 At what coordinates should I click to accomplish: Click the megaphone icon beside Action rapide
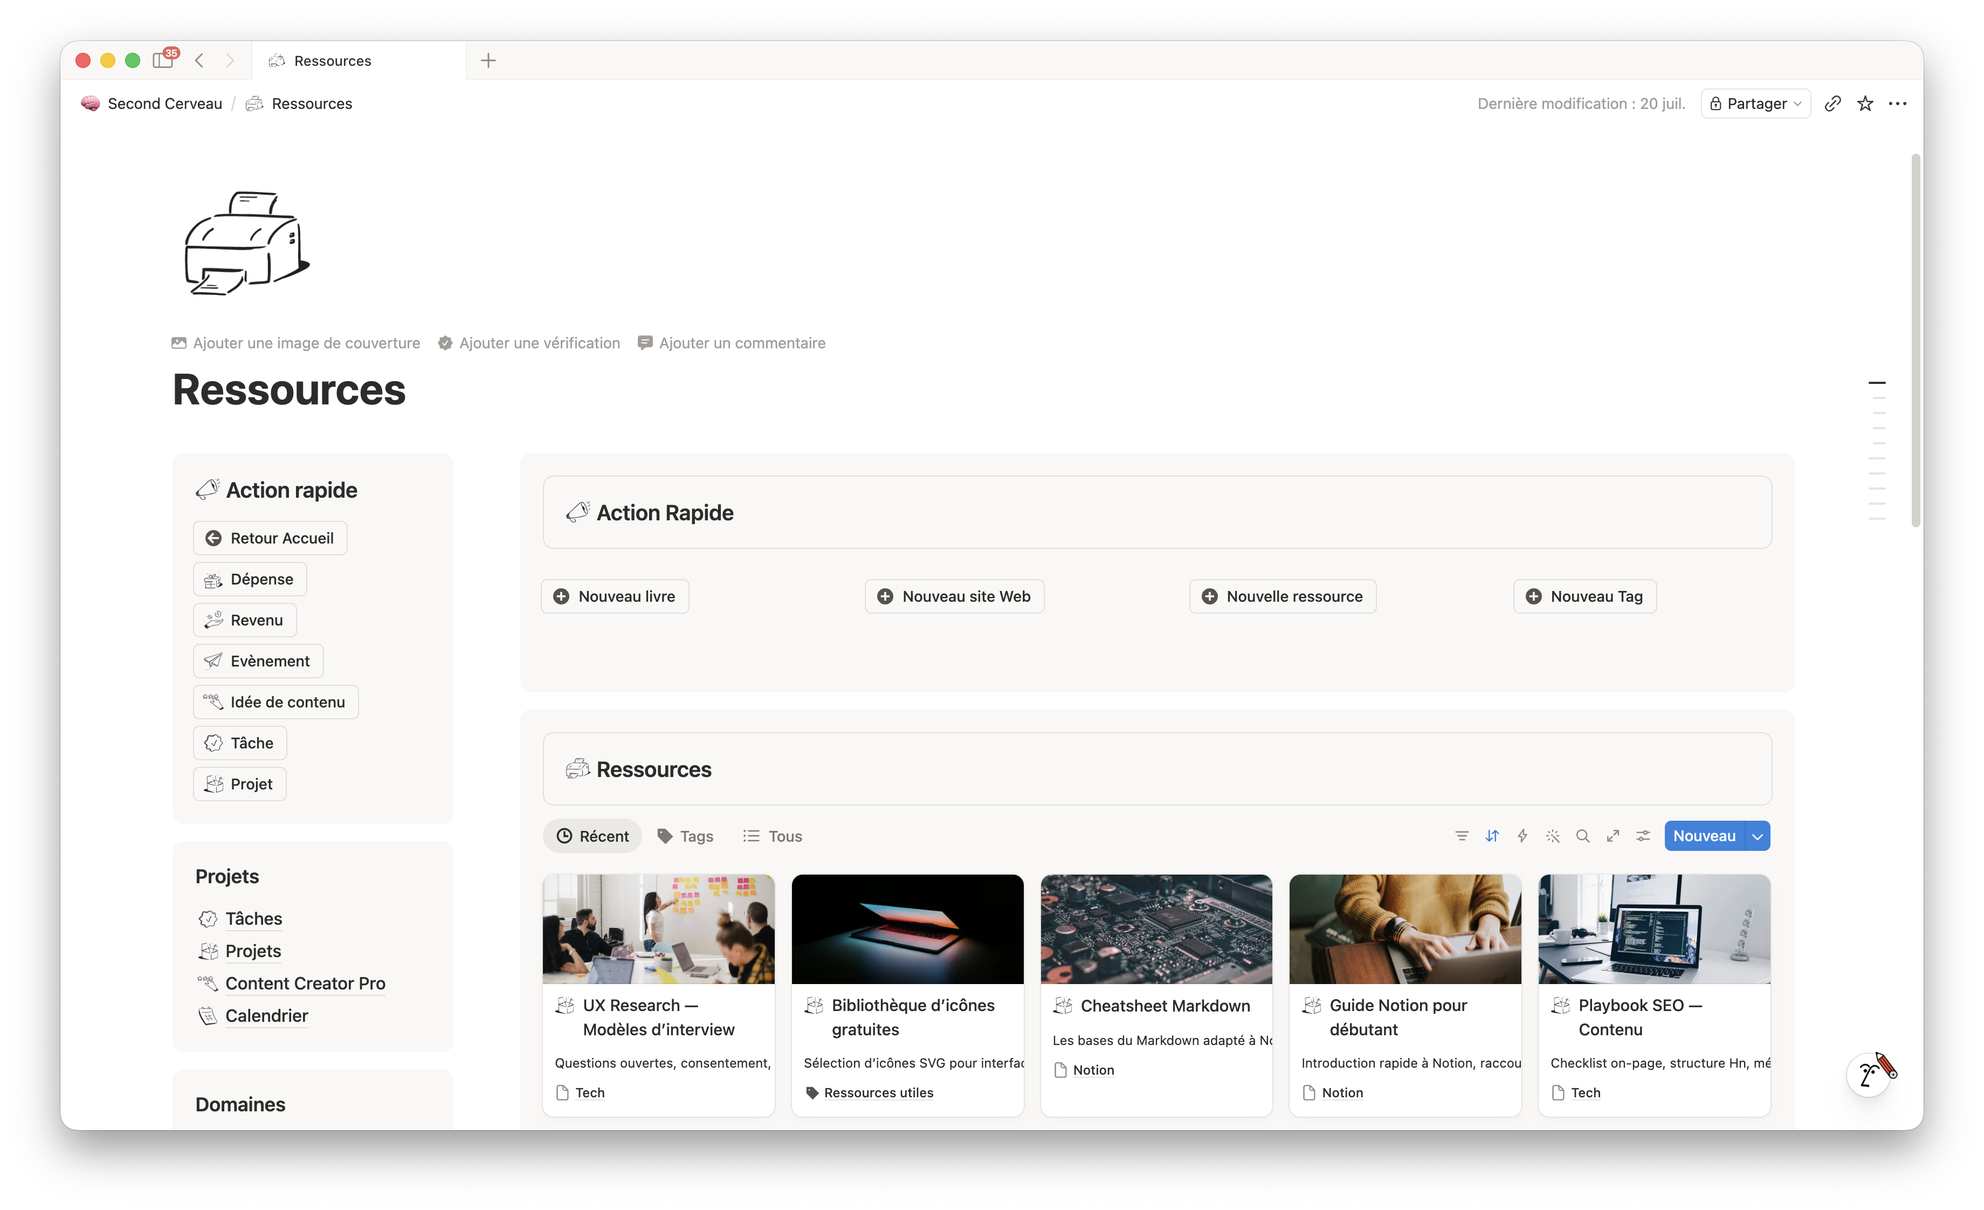[207, 490]
